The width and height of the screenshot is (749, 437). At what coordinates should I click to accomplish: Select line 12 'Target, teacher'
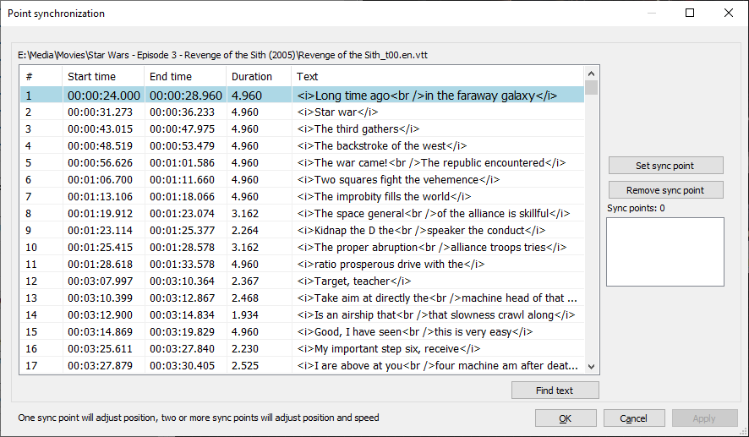click(x=302, y=281)
